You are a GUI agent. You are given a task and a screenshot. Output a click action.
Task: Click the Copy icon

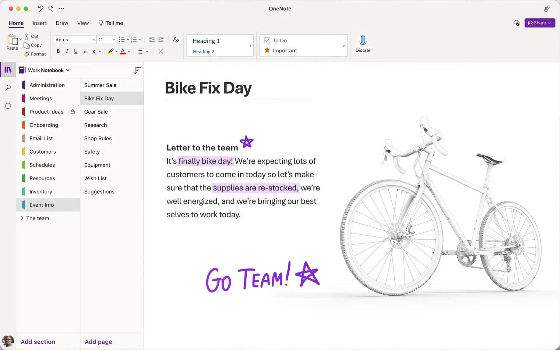coord(27,45)
